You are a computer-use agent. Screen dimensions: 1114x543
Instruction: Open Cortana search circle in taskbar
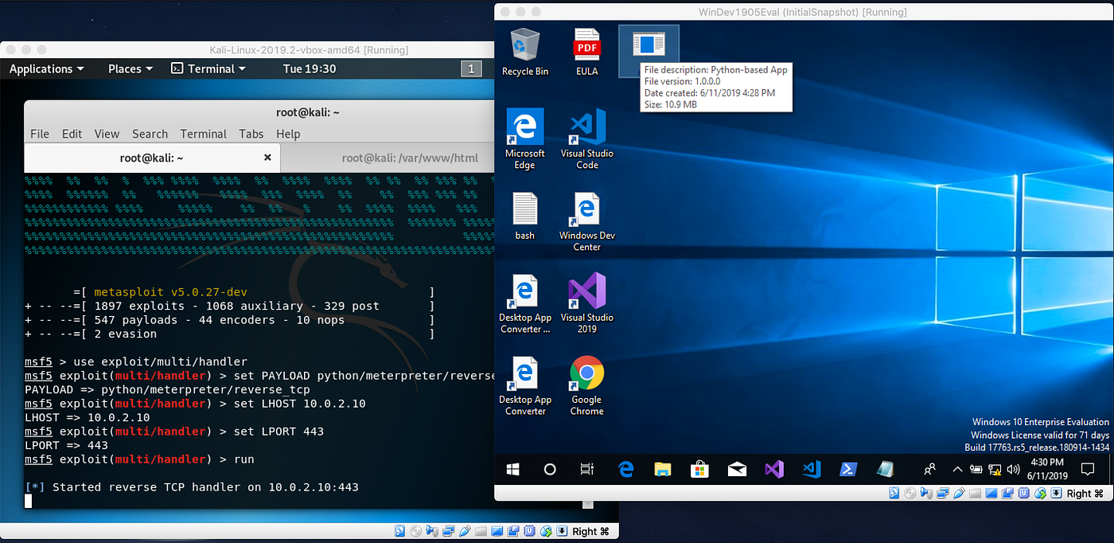coord(550,470)
